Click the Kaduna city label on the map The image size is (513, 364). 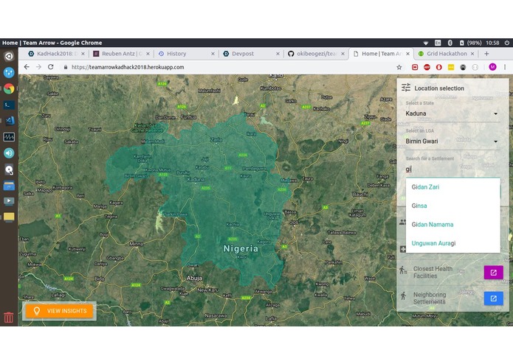tap(196, 179)
